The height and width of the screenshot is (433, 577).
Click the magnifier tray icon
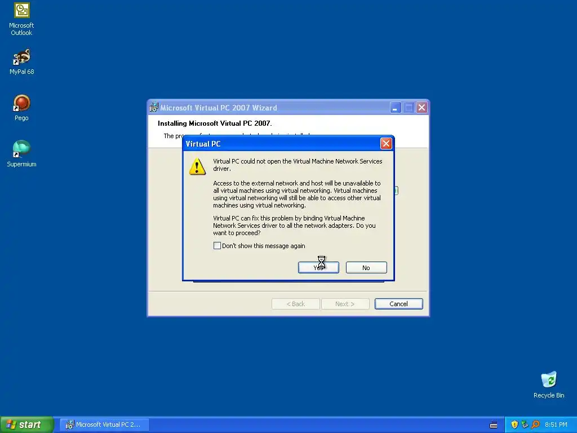tap(535, 425)
